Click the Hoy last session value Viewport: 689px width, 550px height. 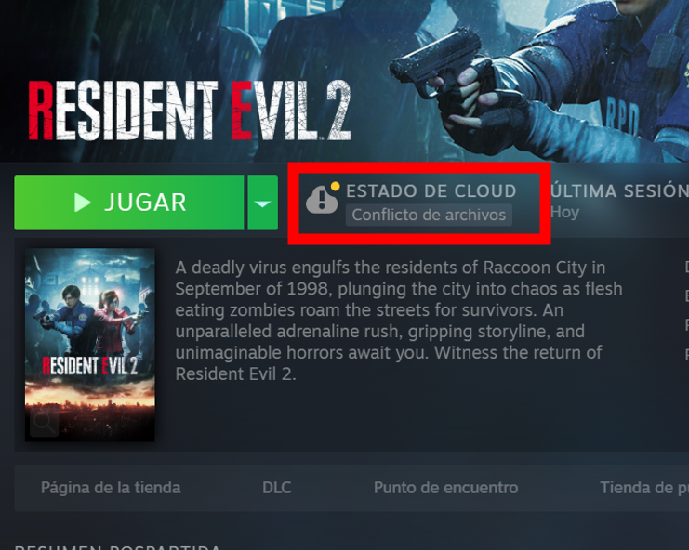coord(565,213)
